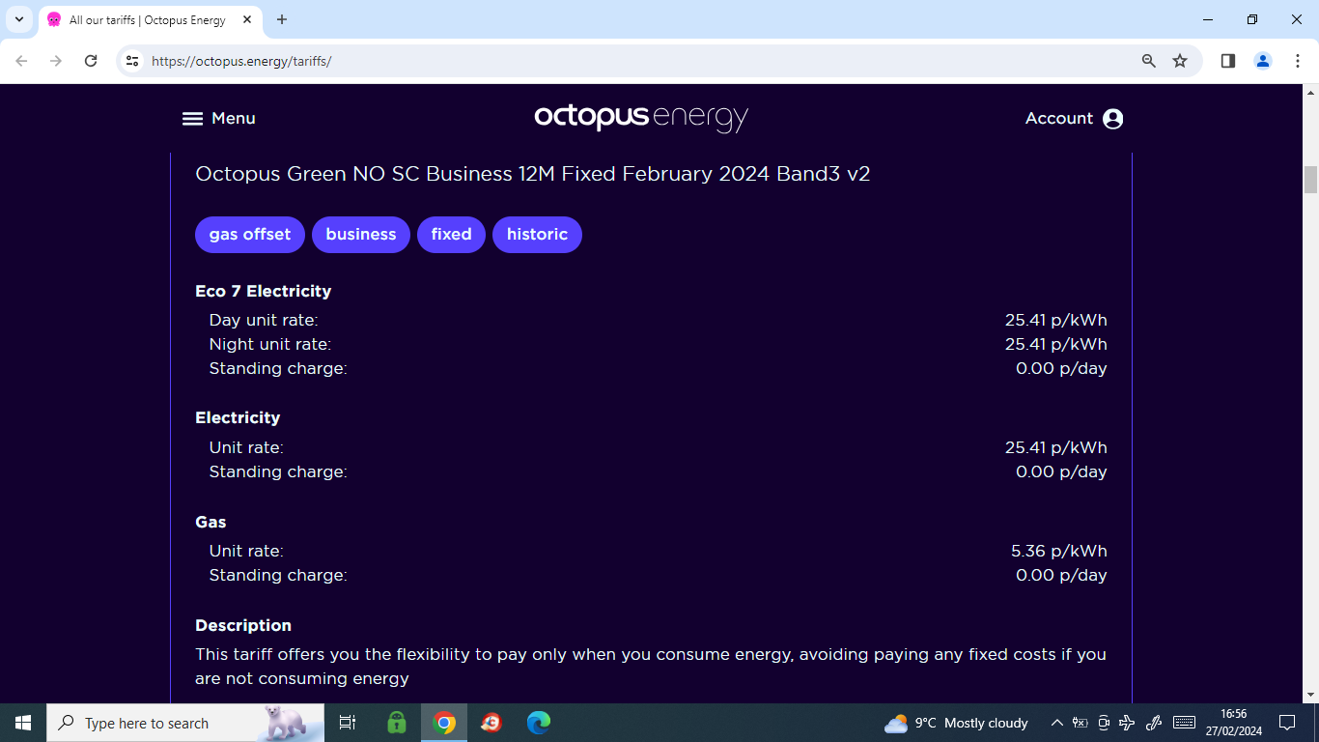The height and width of the screenshot is (742, 1319).
Task: Click the 'Gas' section heading
Action: pyautogui.click(x=210, y=522)
